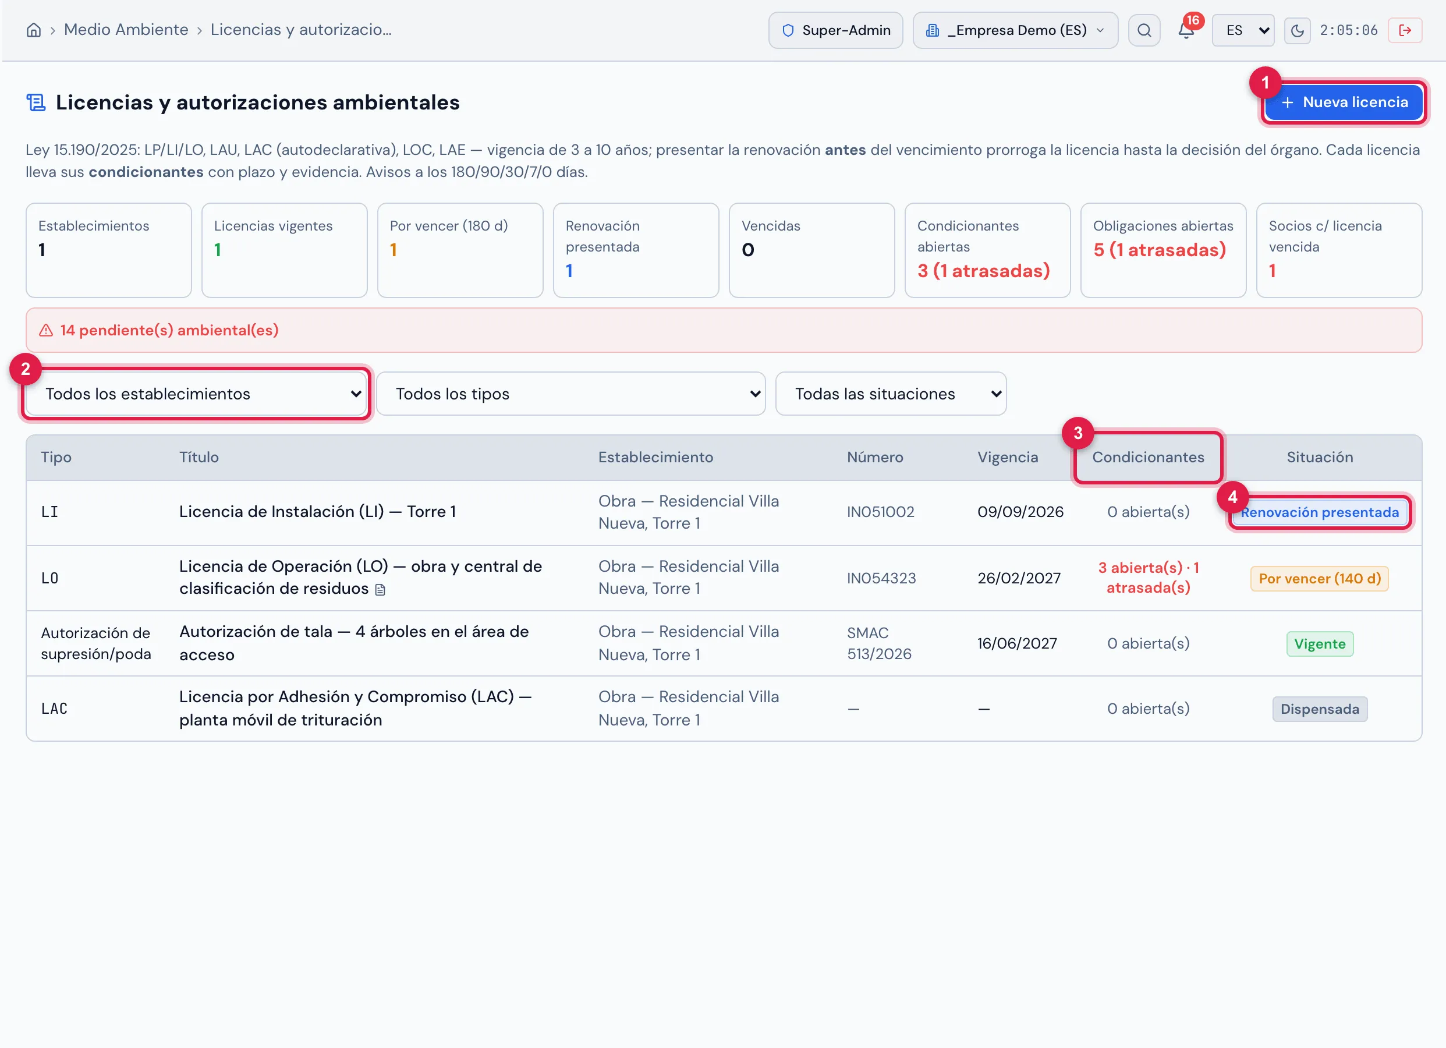This screenshot has width=1446, height=1048.
Task: Open the Condicionantes abiertas card
Action: pyautogui.click(x=988, y=250)
